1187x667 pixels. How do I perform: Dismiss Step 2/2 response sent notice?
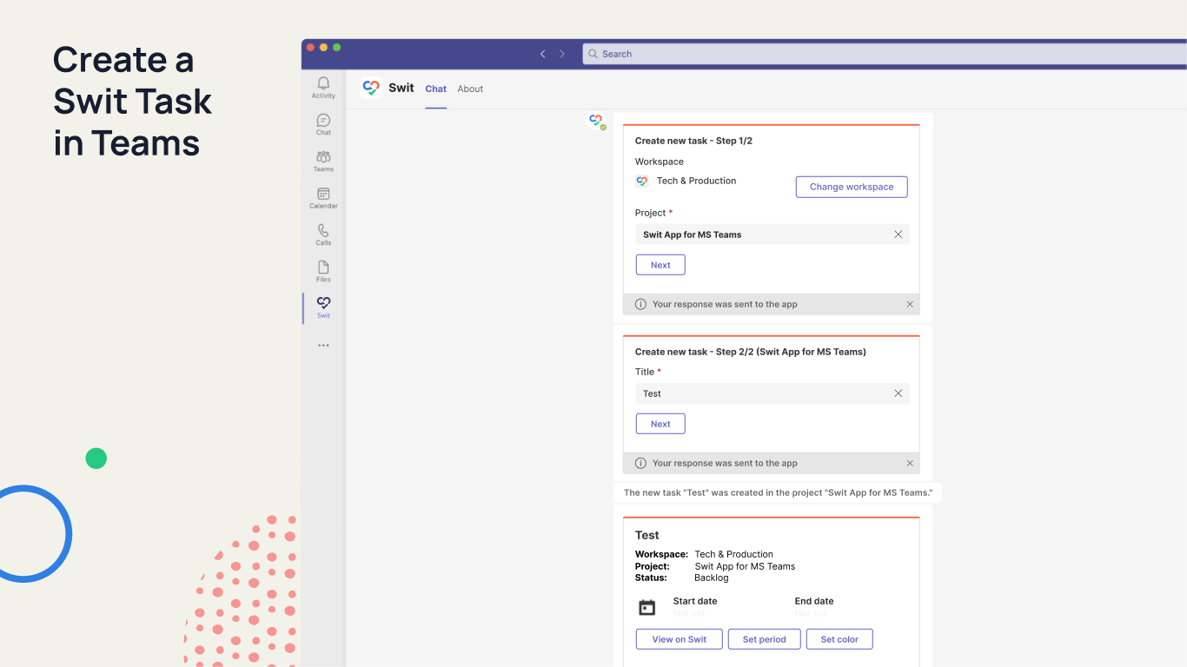click(x=910, y=463)
